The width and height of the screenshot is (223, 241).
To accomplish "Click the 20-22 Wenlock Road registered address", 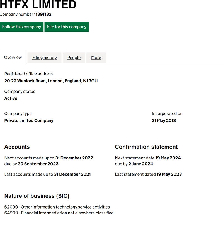I will (51, 81).
